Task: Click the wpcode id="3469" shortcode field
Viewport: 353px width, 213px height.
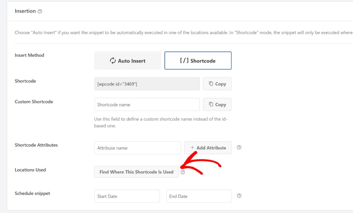Action: click(x=147, y=84)
